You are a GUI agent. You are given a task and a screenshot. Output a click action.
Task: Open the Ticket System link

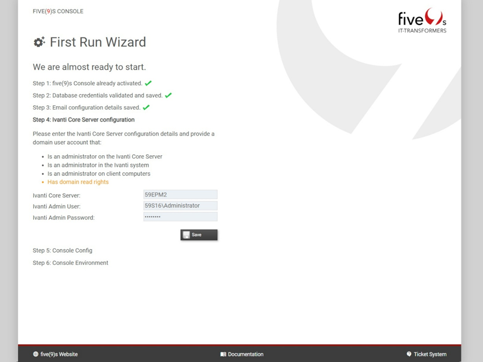click(426, 354)
